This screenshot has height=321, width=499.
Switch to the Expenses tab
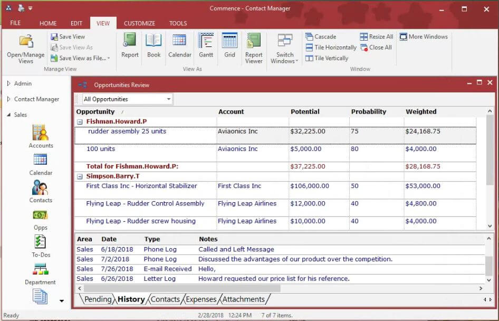coord(201,299)
